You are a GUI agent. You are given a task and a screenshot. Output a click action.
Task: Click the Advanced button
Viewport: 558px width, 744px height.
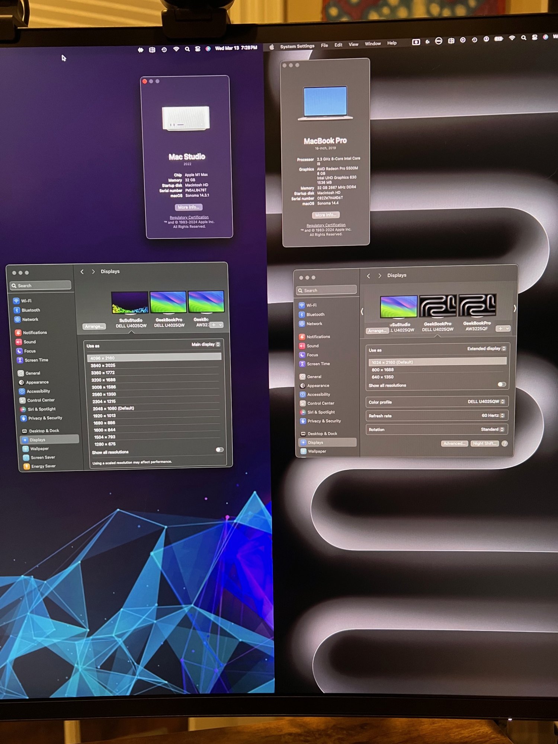454,443
